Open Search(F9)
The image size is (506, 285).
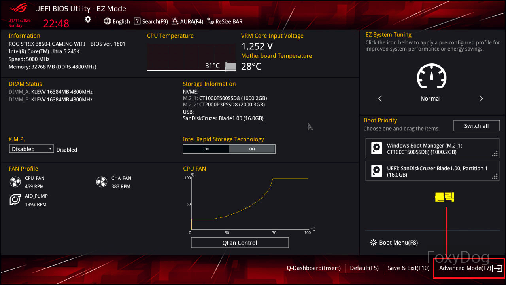tap(151, 21)
